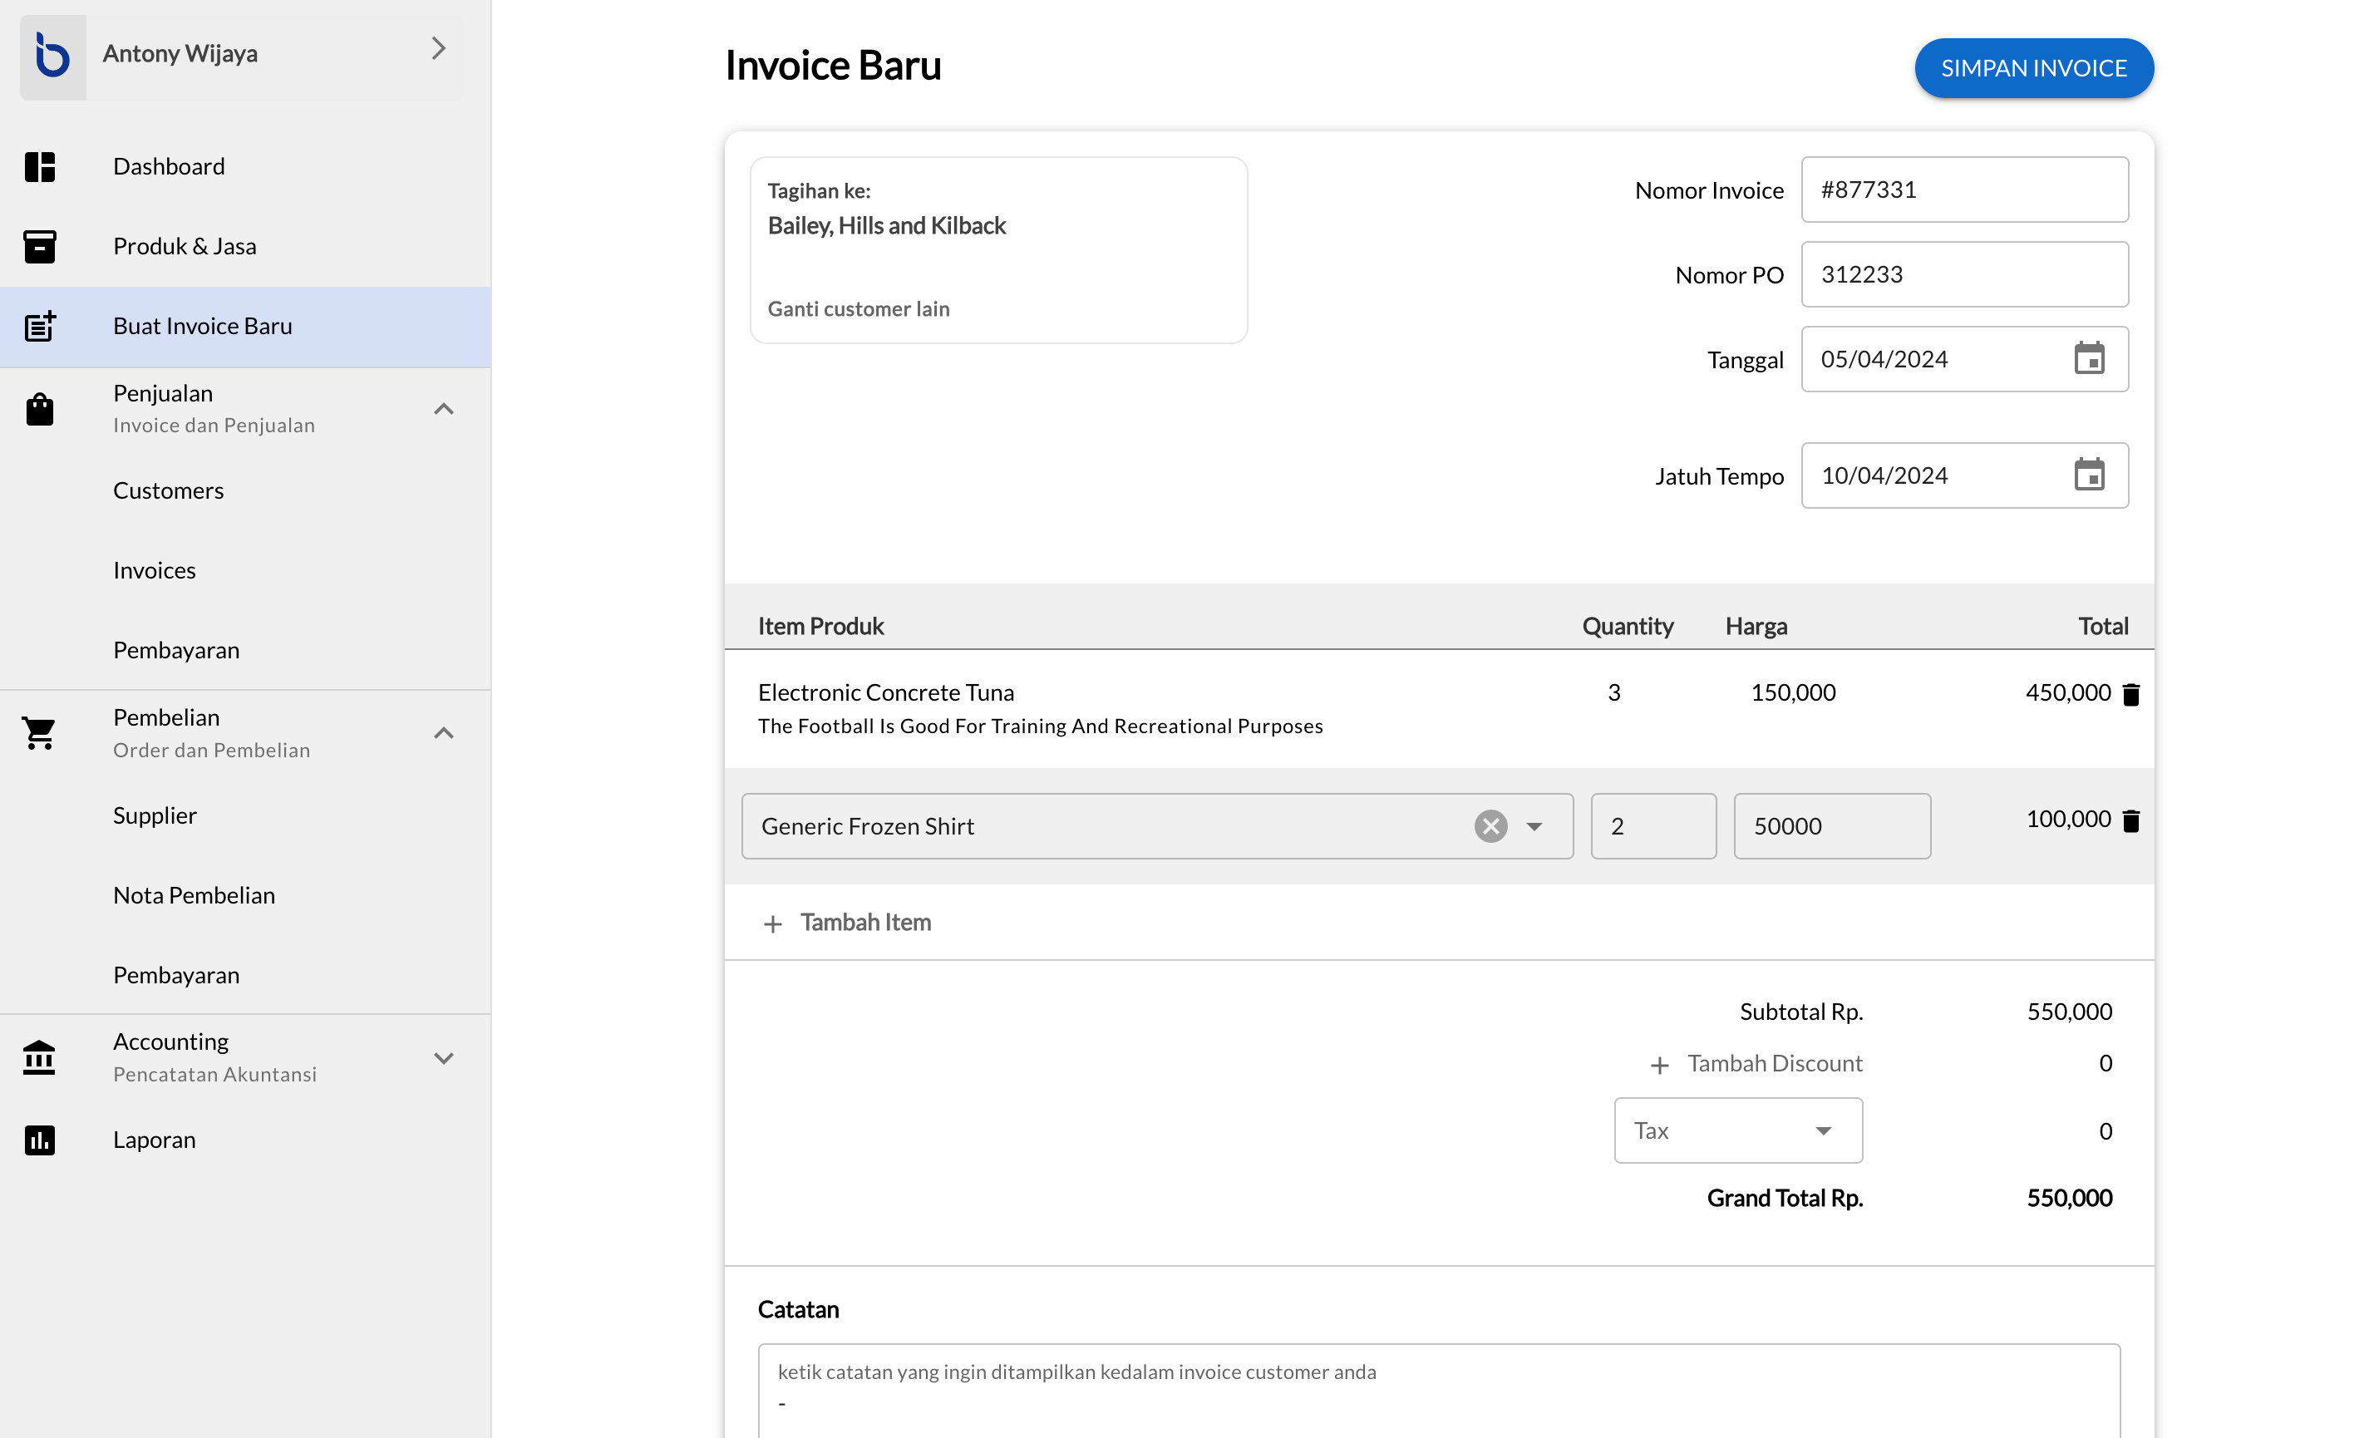
Task: Open the Tax dropdown
Action: point(1737,1130)
